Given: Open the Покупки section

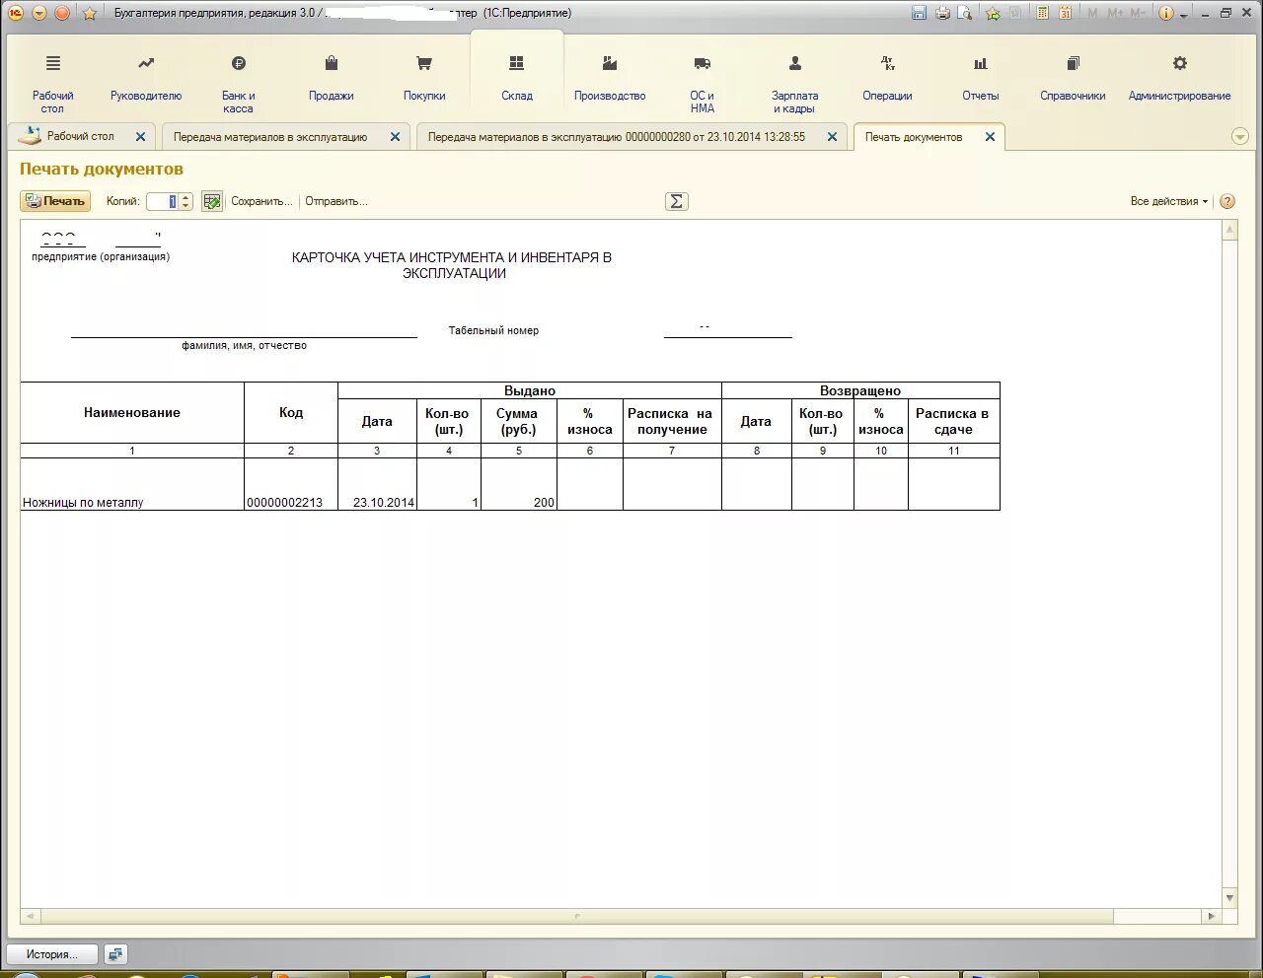Looking at the screenshot, I should point(424,79).
